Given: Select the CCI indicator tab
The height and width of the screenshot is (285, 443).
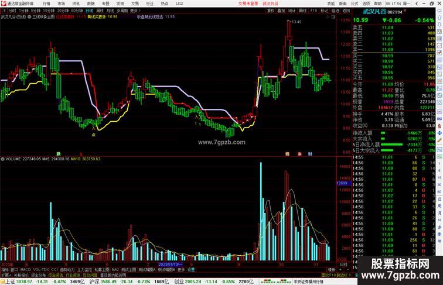Looking at the screenshot, I should [54, 270].
